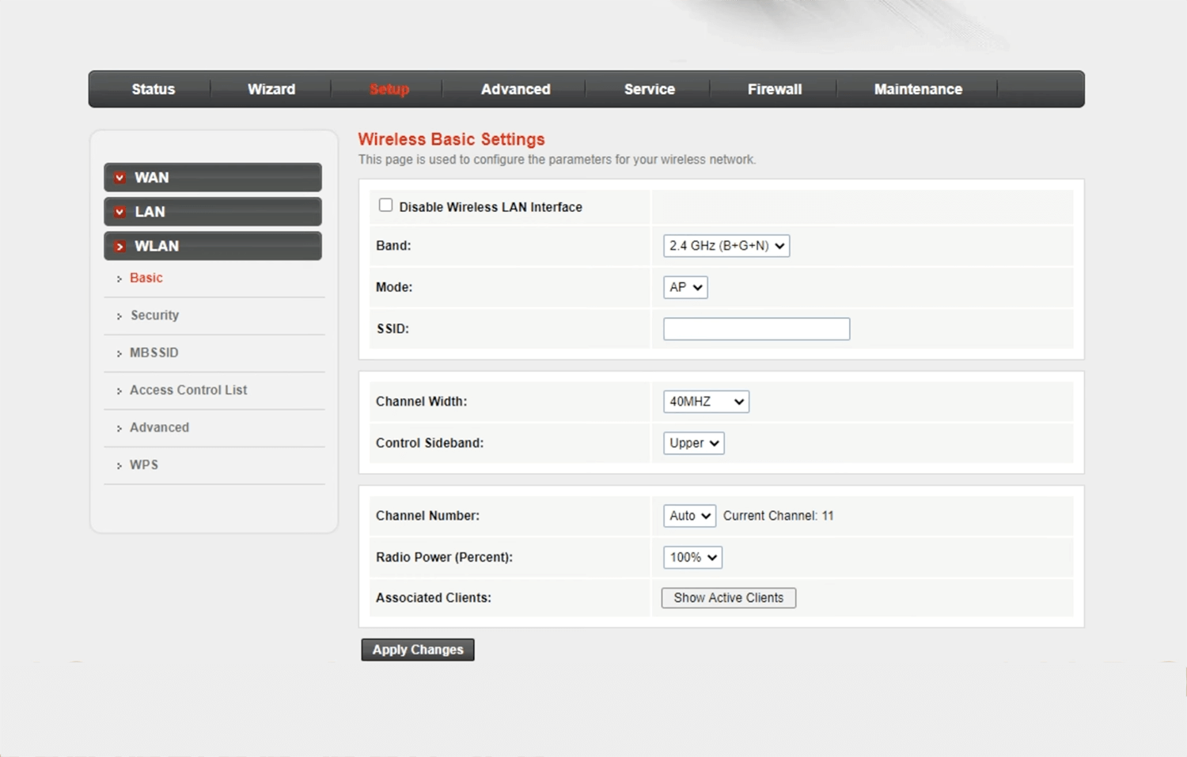The image size is (1187, 757).
Task: Change the Control Sideband selection
Action: (693, 443)
